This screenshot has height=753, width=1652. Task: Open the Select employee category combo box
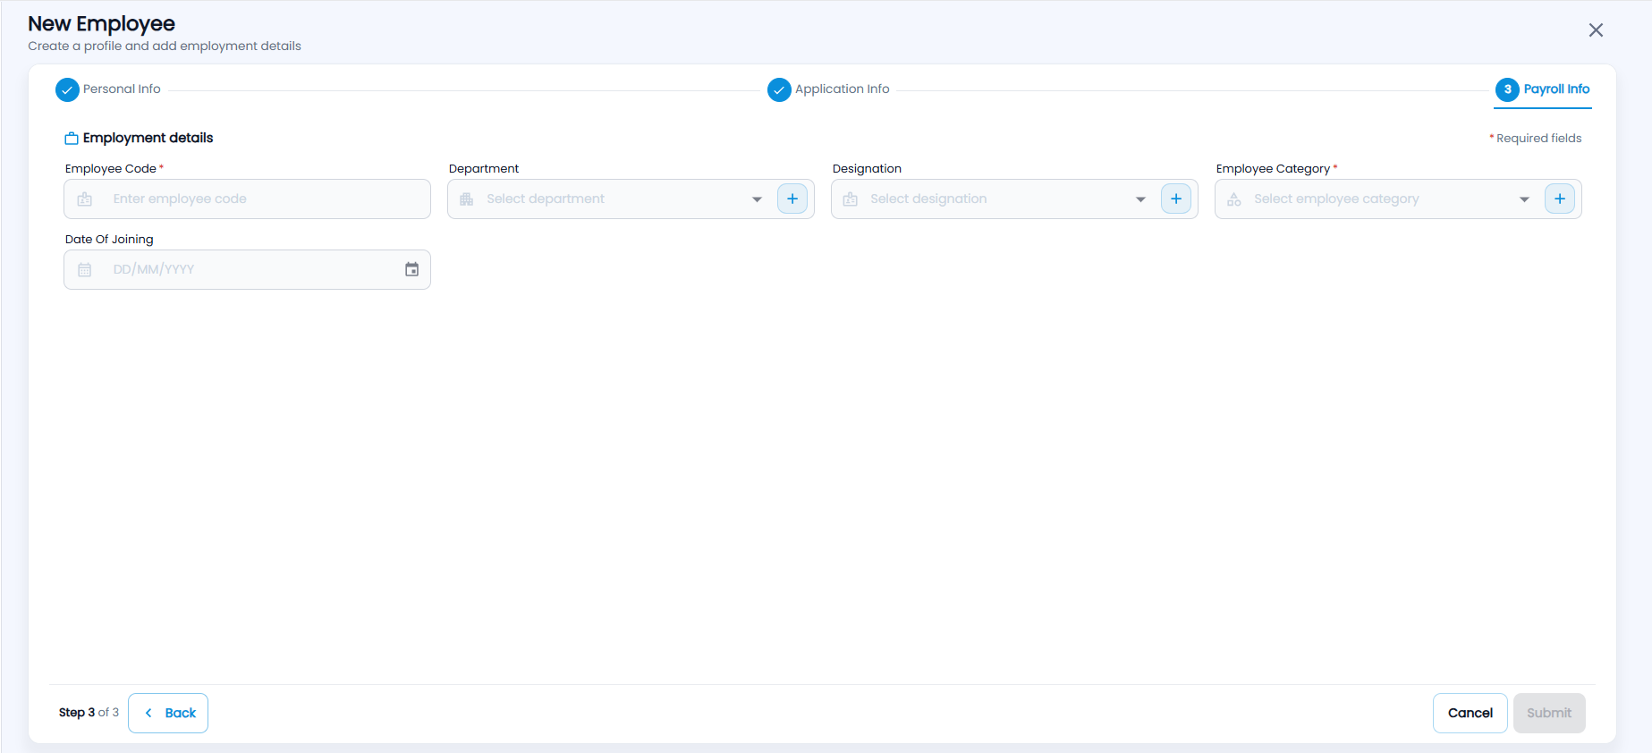click(1398, 199)
